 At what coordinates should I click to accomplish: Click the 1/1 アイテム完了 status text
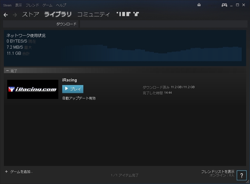pyautogui.click(x=125, y=175)
